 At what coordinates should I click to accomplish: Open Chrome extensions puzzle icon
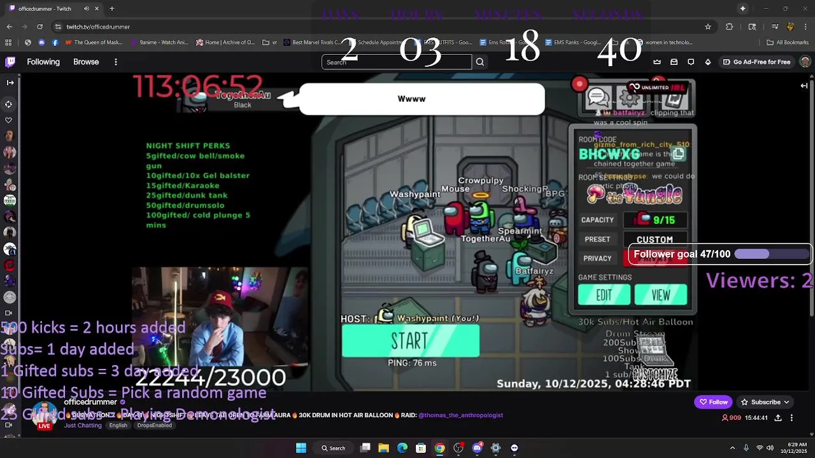point(730,27)
